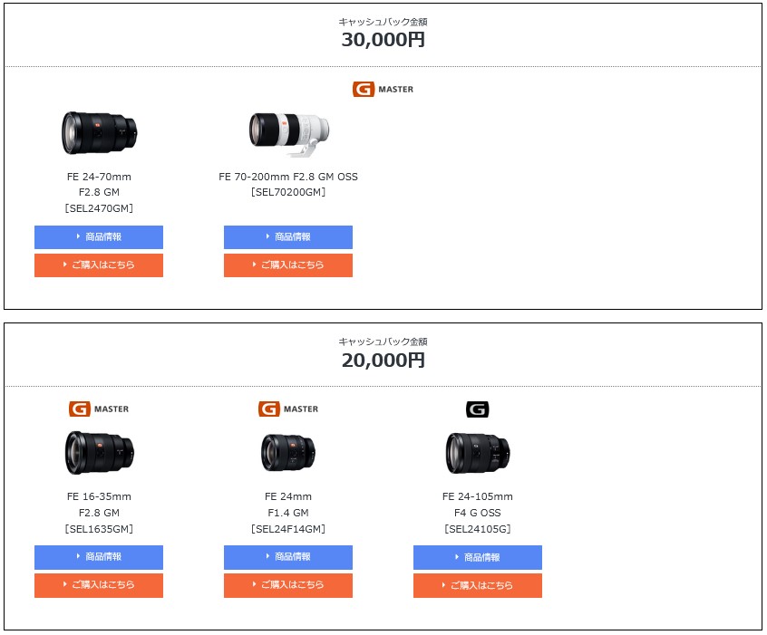Click the FE 24-70mm F2.8 GM lens image
Viewport: 767px width, 635px height.
(99, 132)
